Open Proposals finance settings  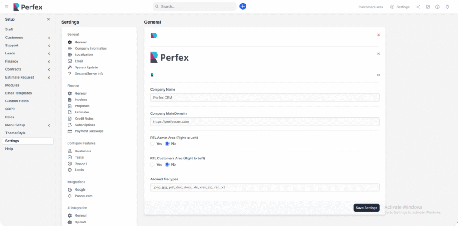[82, 106]
